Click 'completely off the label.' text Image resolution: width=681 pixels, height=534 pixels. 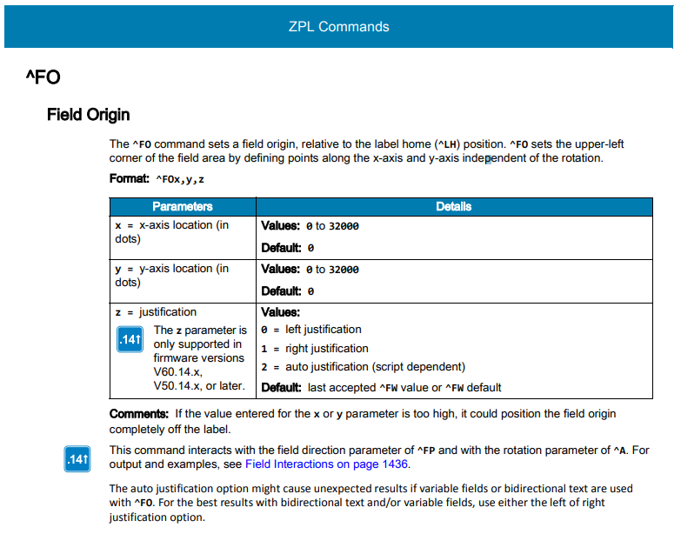[x=170, y=430]
